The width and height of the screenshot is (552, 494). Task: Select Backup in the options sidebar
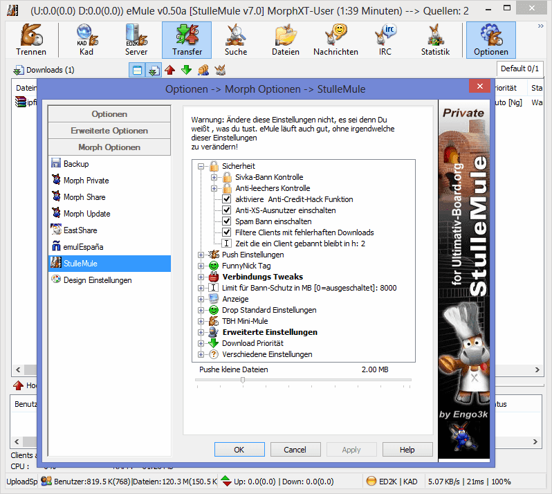[109, 164]
